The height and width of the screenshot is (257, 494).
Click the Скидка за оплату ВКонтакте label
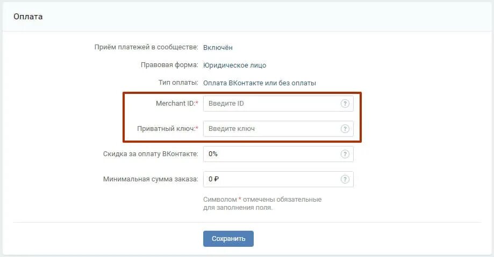click(x=151, y=154)
